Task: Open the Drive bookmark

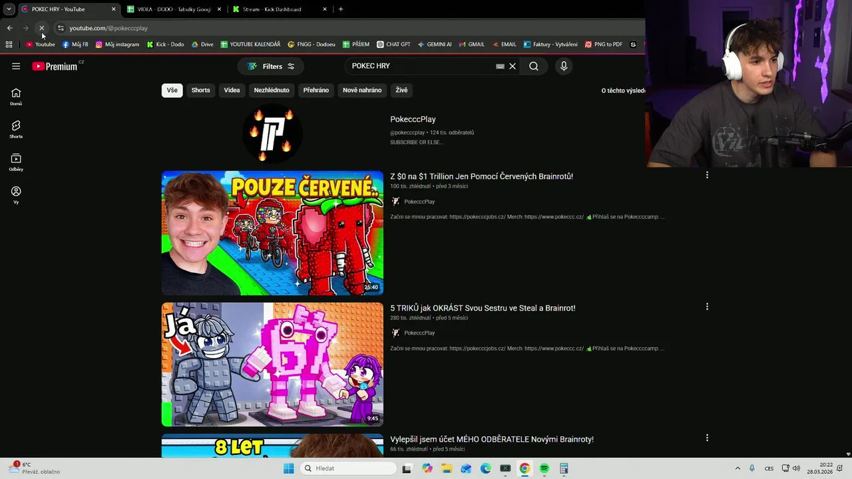Action: click(202, 45)
